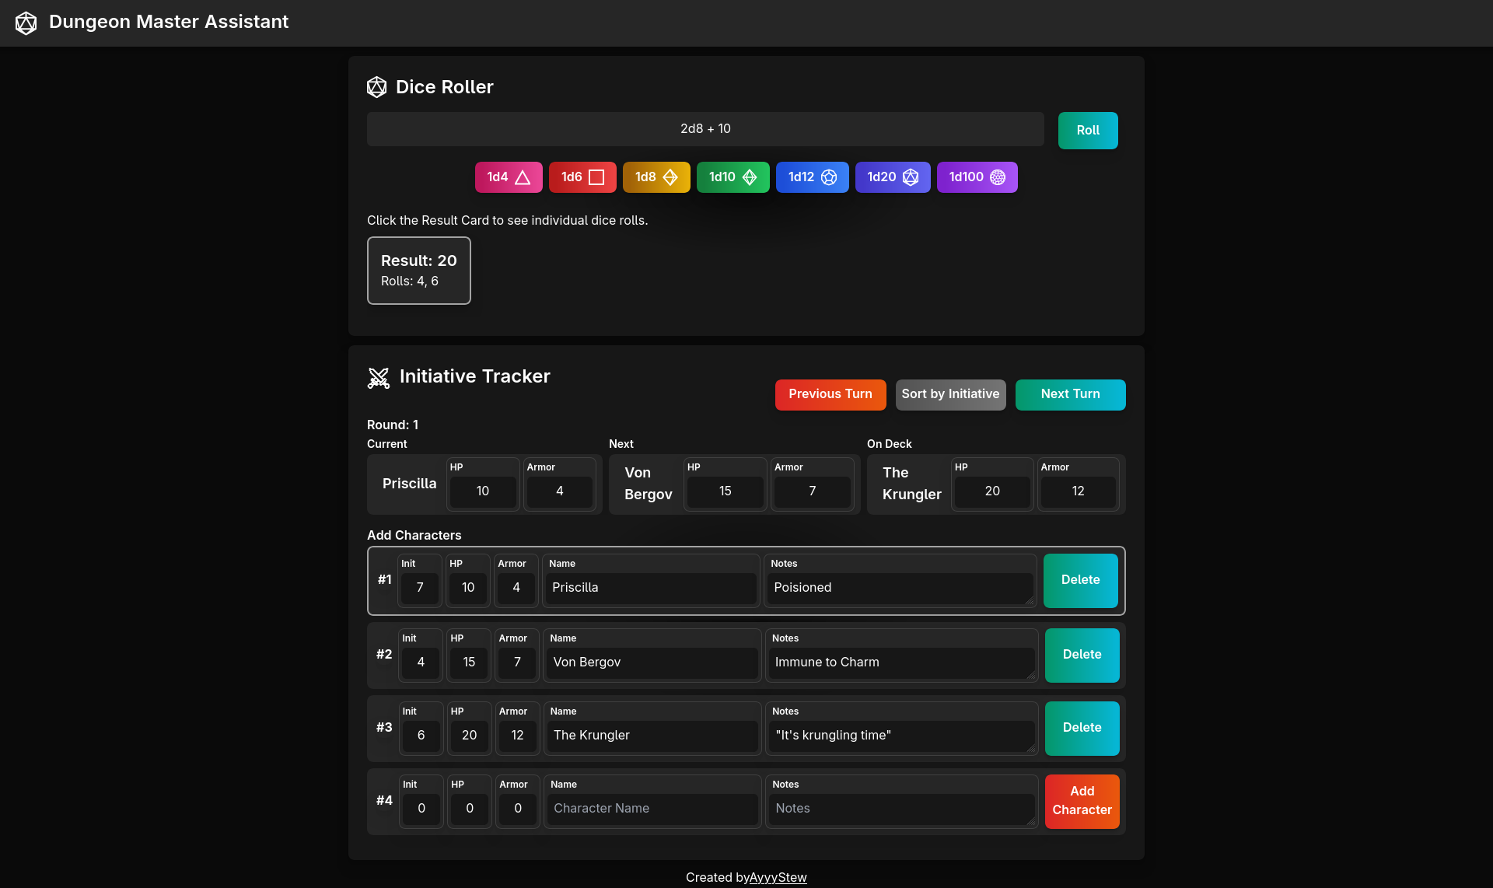Select the Armor field in row #4
Image resolution: width=1493 pixels, height=888 pixels.
pyautogui.click(x=518, y=809)
